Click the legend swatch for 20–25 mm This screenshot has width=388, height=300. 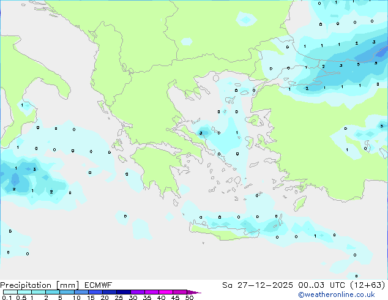tap(110, 292)
